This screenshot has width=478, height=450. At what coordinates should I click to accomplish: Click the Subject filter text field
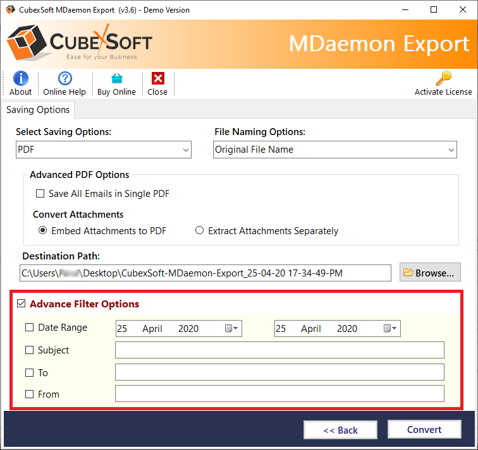click(x=279, y=350)
